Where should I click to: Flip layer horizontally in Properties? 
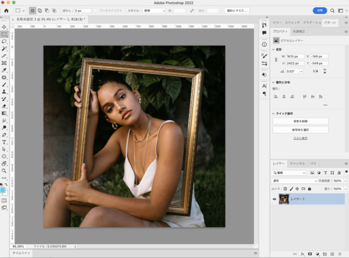point(316,71)
